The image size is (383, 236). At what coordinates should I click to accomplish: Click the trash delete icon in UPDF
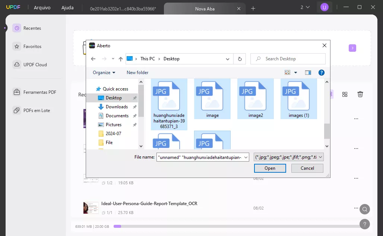360,94
